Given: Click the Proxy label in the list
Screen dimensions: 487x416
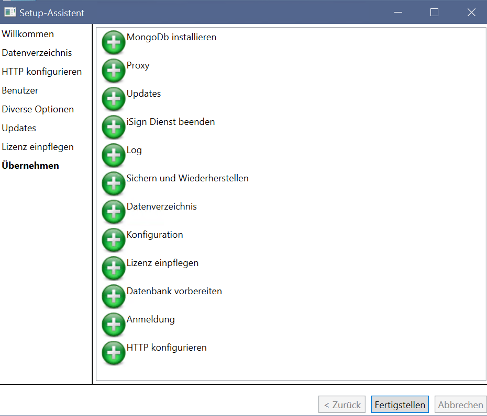Looking at the screenshot, I should pyautogui.click(x=138, y=66).
